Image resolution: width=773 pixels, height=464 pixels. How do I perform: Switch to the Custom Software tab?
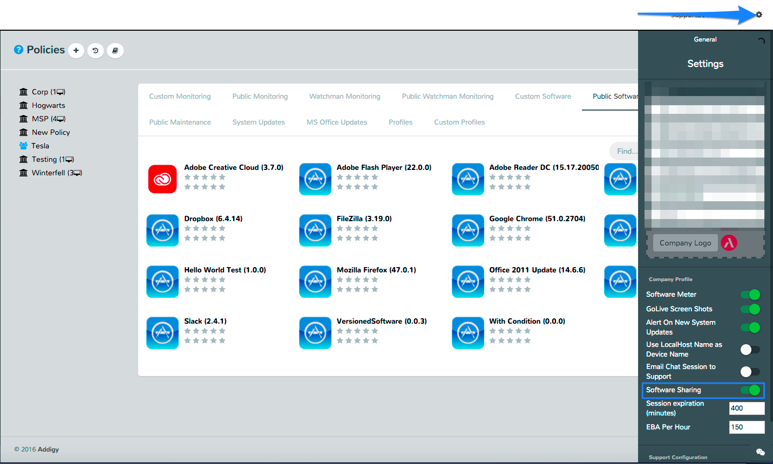(x=543, y=97)
